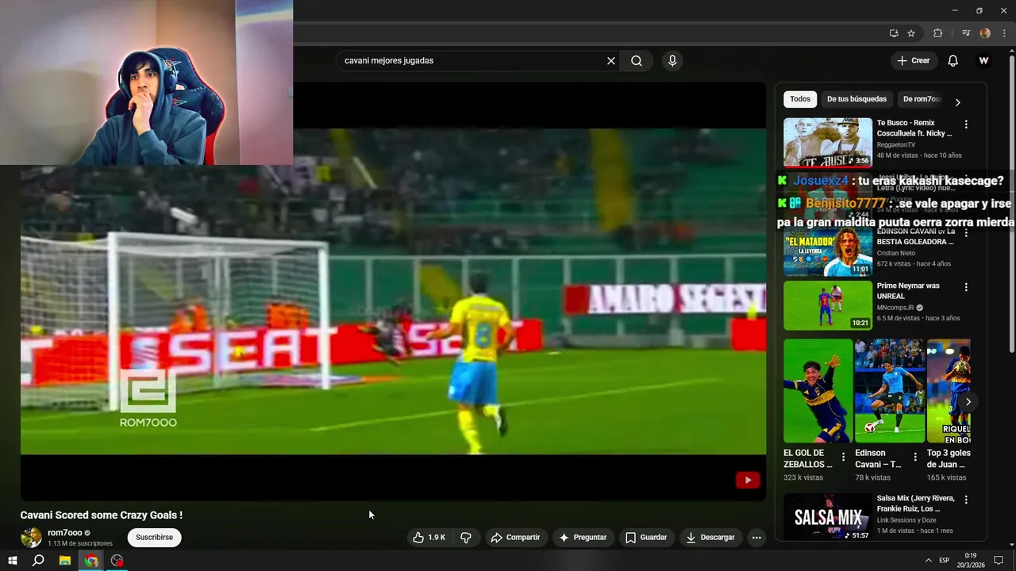Image resolution: width=1016 pixels, height=571 pixels.
Task: Open options for 'Edinson Cavani – T...' short
Action: pyautogui.click(x=915, y=457)
